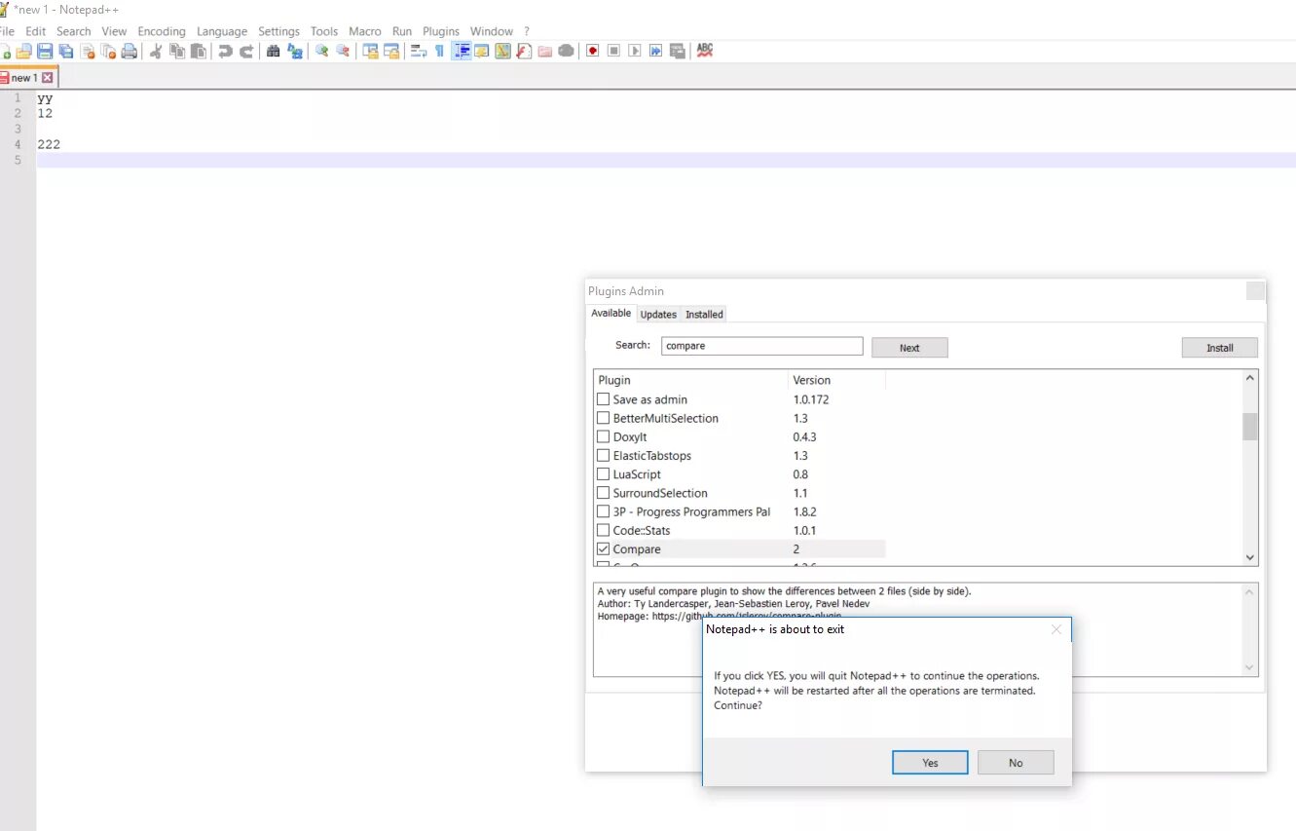Toggle Show All Characters pilcrow icon
This screenshot has width=1296, height=831.
click(x=439, y=51)
